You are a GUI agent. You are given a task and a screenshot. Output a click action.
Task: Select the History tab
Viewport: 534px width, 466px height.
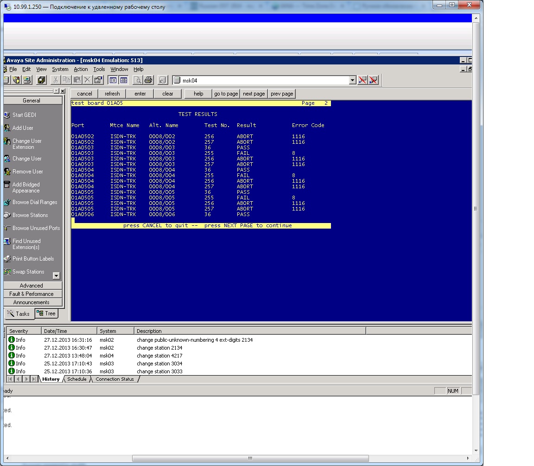(x=51, y=379)
